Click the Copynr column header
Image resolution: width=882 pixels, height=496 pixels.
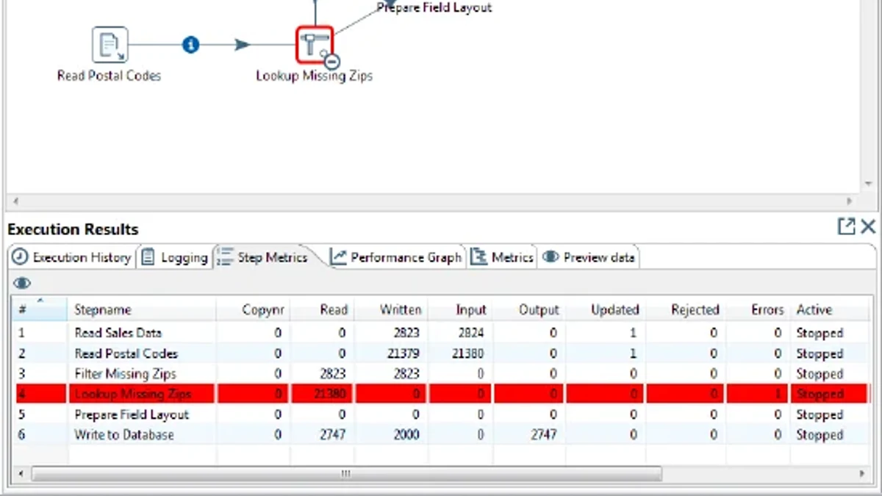254,309
